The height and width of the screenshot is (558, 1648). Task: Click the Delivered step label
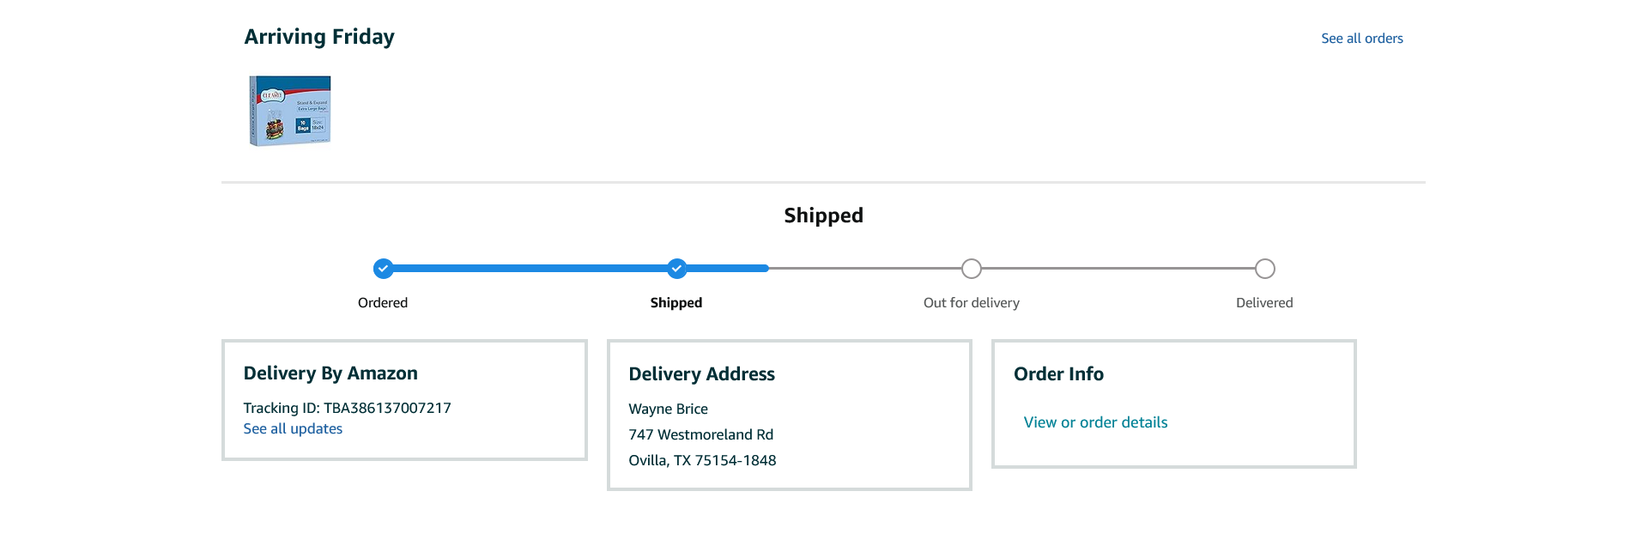click(x=1264, y=303)
